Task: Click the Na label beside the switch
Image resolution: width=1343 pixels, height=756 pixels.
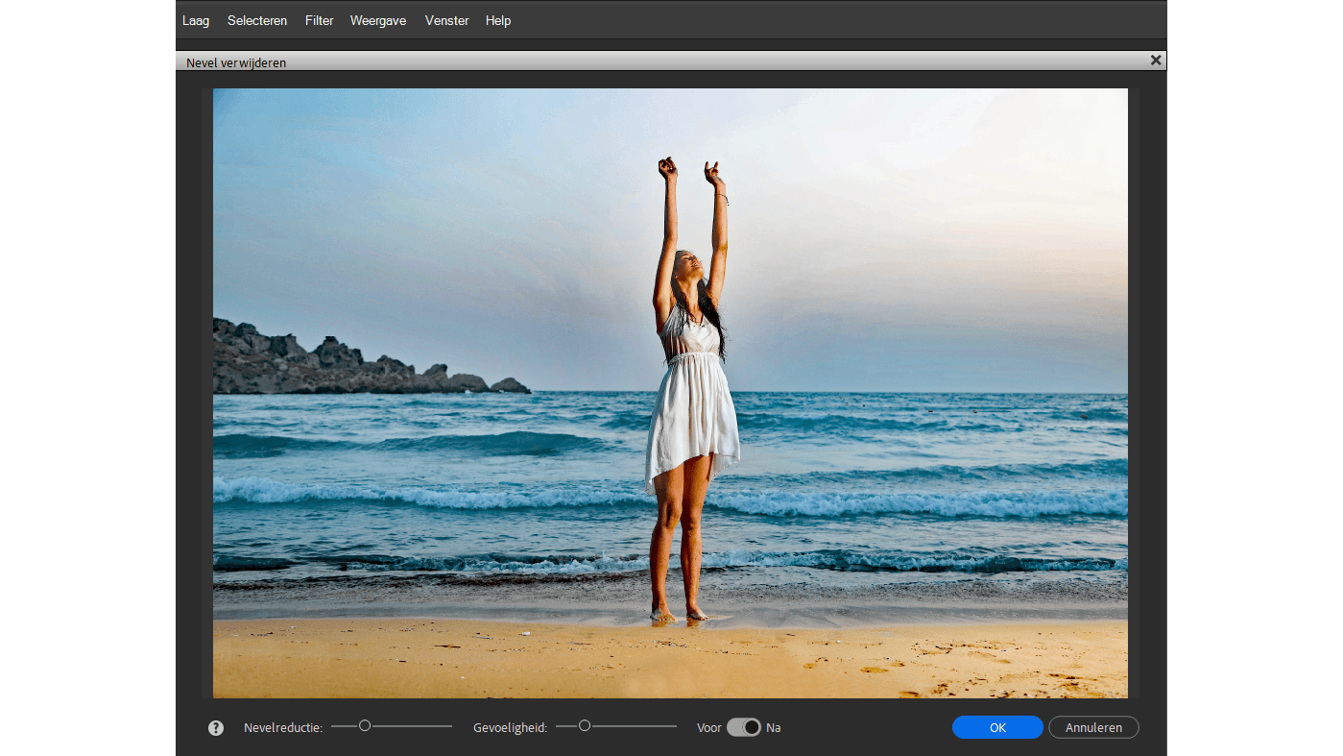Action: click(774, 728)
